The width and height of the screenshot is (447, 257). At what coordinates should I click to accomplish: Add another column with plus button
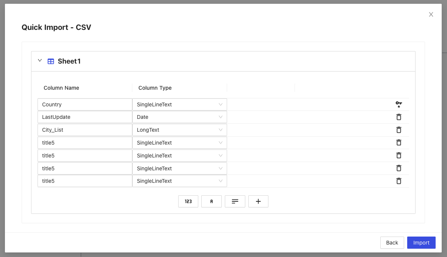[258, 201]
